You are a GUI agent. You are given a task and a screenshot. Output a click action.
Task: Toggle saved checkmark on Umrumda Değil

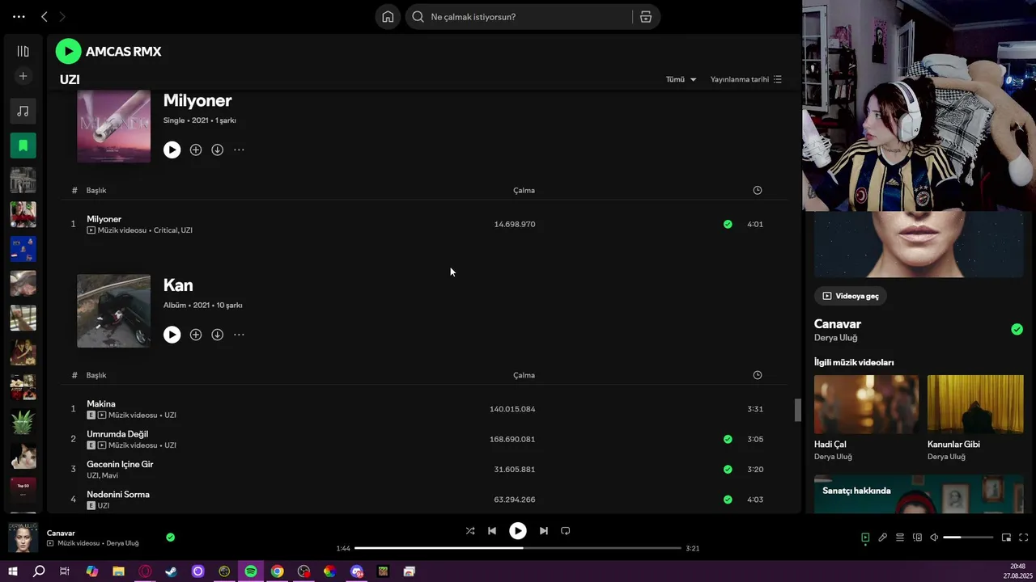(728, 439)
